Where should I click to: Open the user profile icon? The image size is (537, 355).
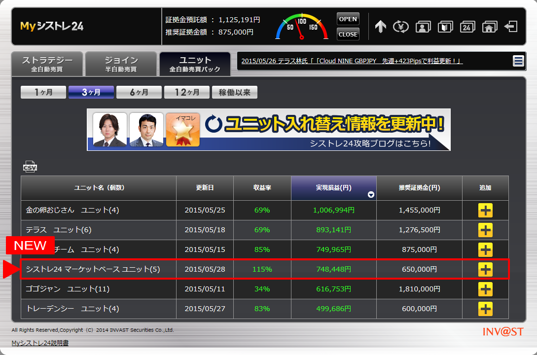(x=423, y=27)
